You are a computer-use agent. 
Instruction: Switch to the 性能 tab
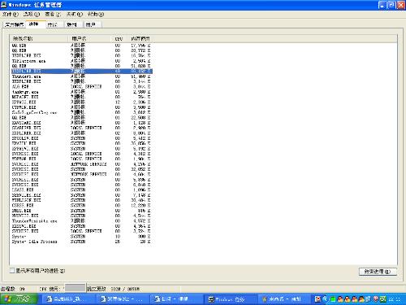pyautogui.click(x=54, y=24)
